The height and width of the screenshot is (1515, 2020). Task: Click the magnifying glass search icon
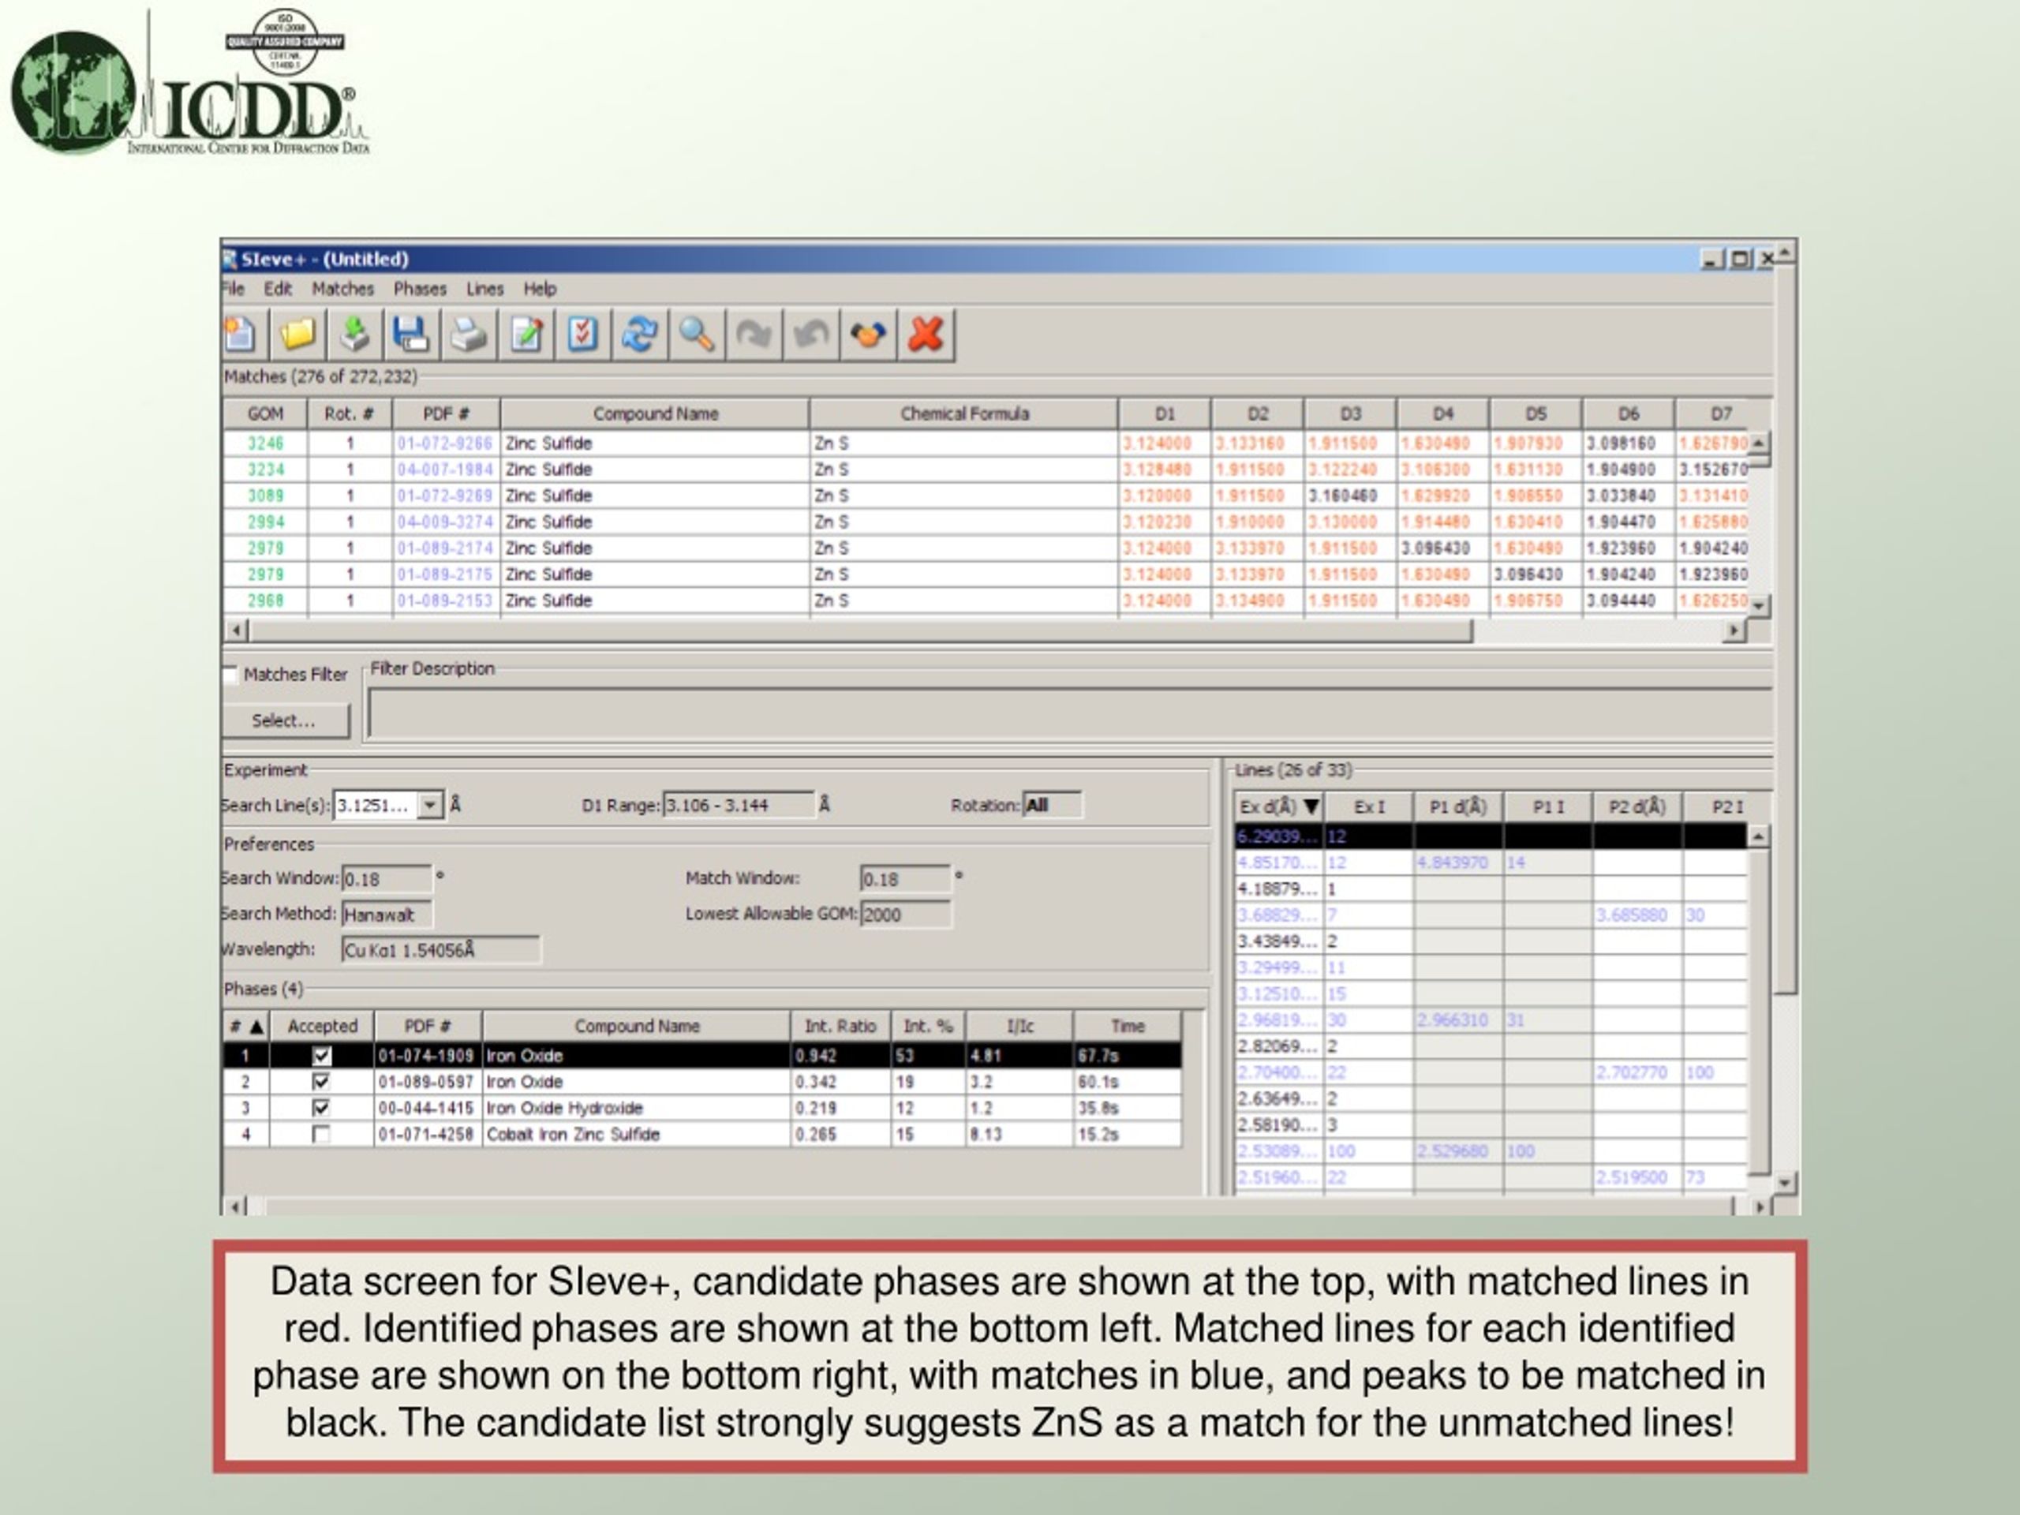[x=697, y=335]
